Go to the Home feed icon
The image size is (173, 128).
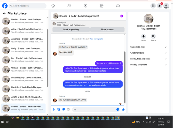point(53,6)
